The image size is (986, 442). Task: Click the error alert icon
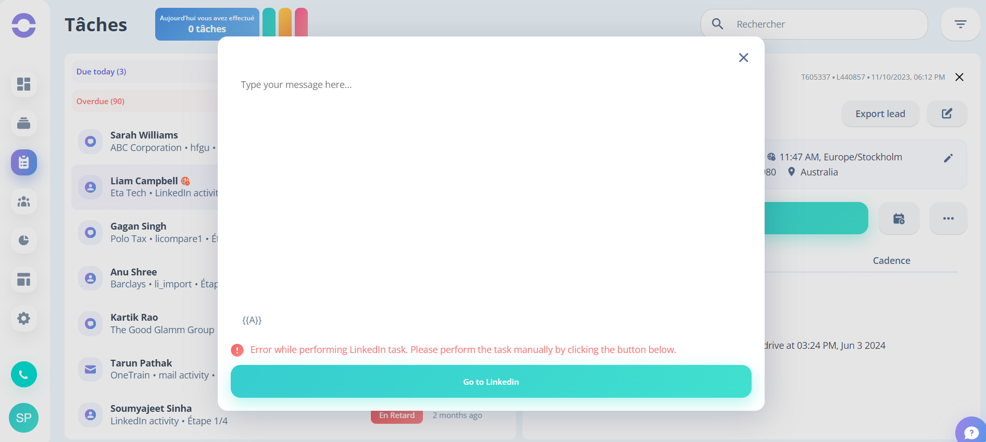(237, 350)
